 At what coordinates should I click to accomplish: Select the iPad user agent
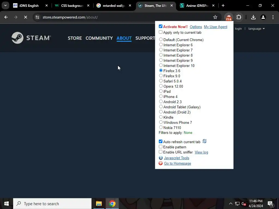161,91
